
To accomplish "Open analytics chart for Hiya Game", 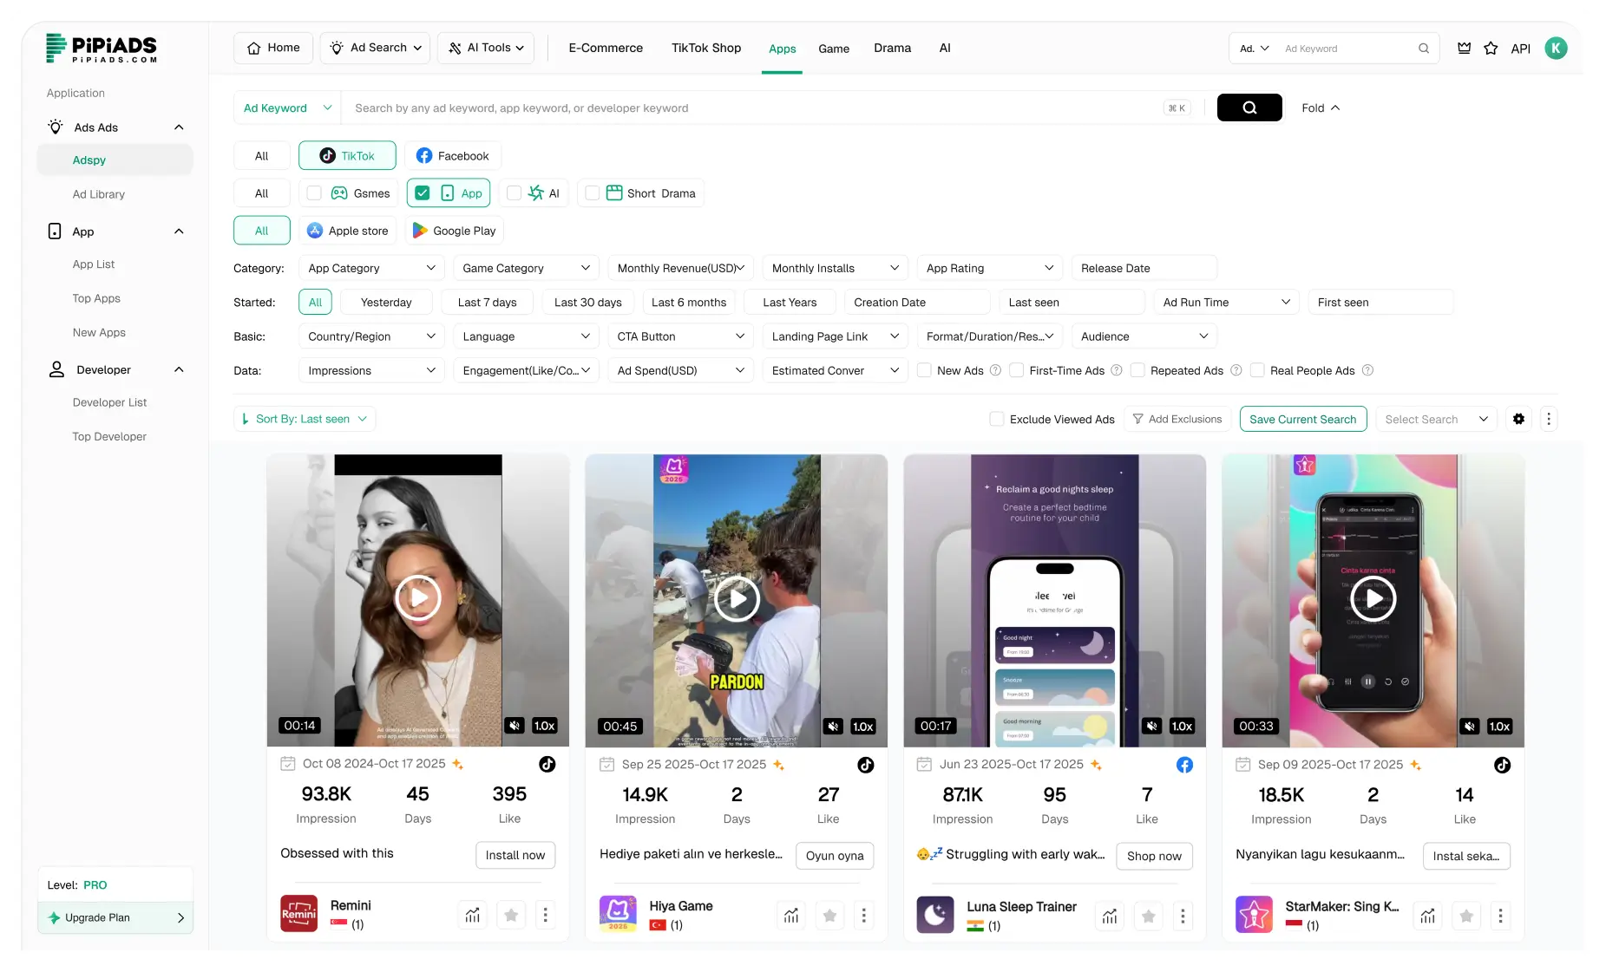I will tap(790, 915).
